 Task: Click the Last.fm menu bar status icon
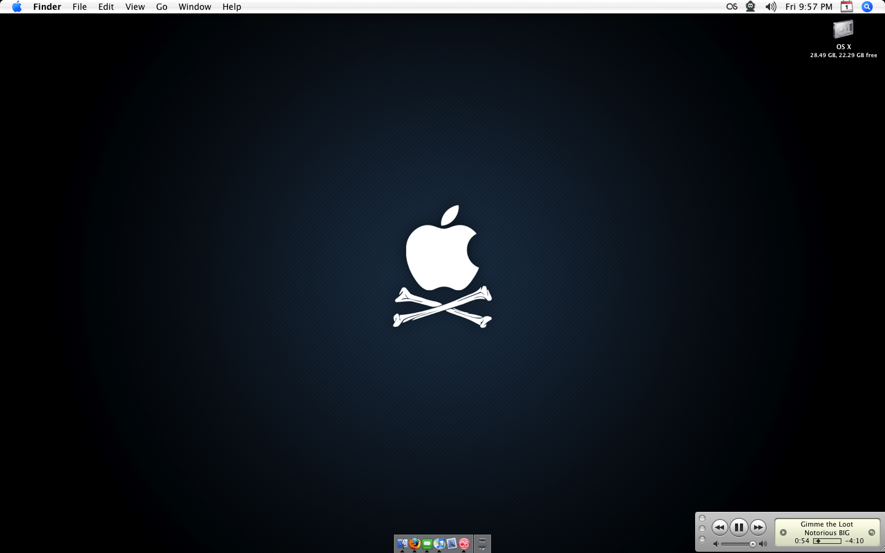731,7
